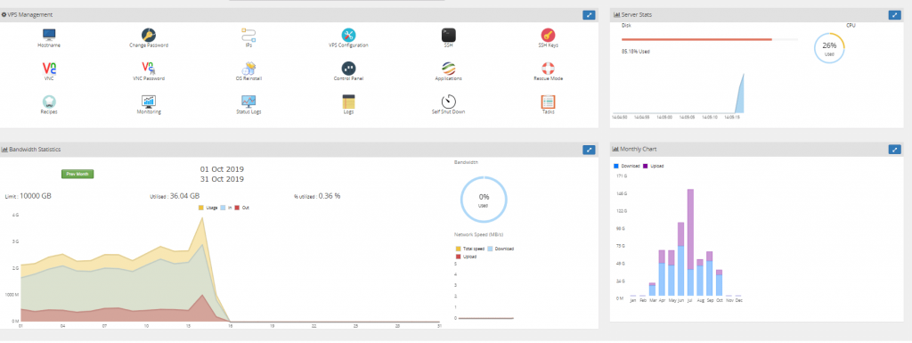Toggle the network speed Download legend entry
This screenshot has height=343, width=912.
tap(501, 249)
